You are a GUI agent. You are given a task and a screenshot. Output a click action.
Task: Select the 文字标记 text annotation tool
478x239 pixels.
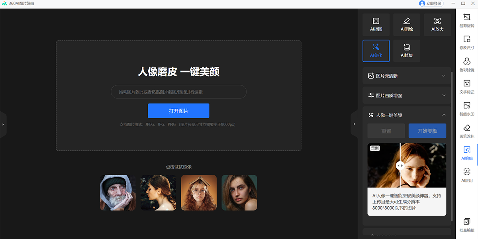[x=466, y=86]
